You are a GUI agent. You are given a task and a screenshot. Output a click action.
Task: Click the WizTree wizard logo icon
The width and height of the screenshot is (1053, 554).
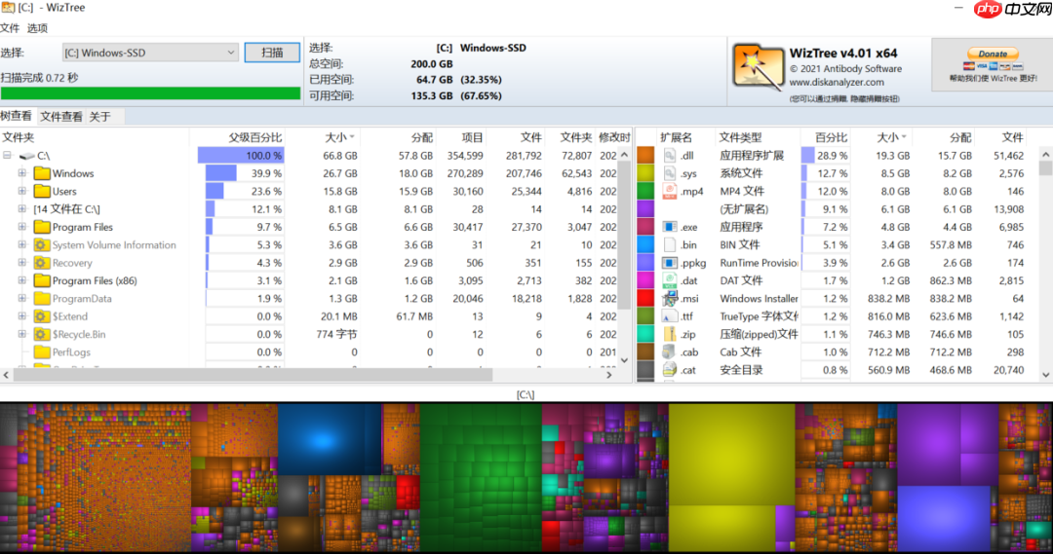759,67
